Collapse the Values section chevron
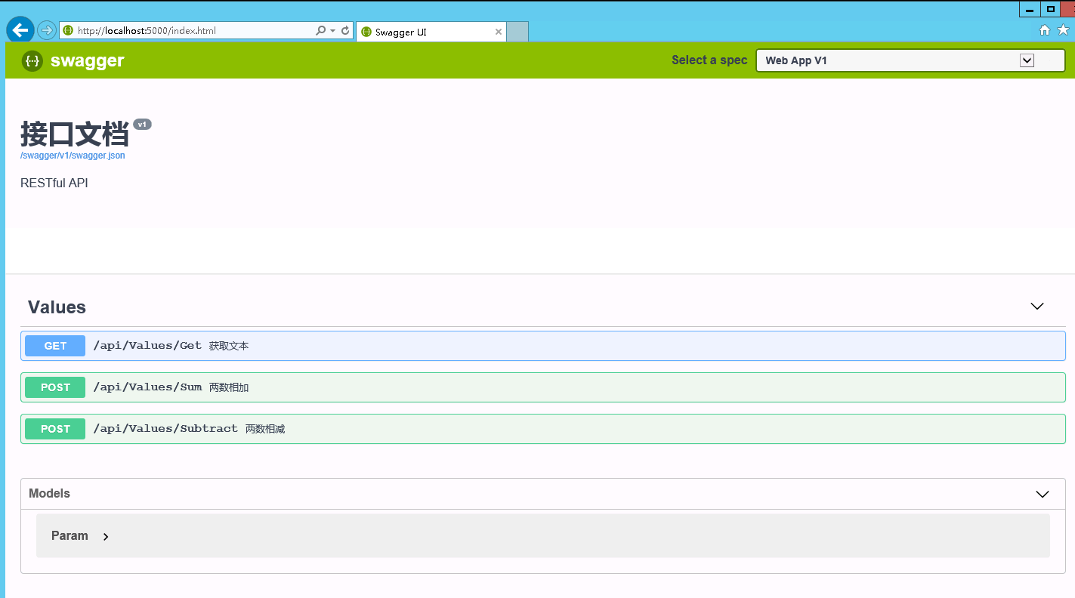Screen dimensions: 1075x598 pos(1037,307)
